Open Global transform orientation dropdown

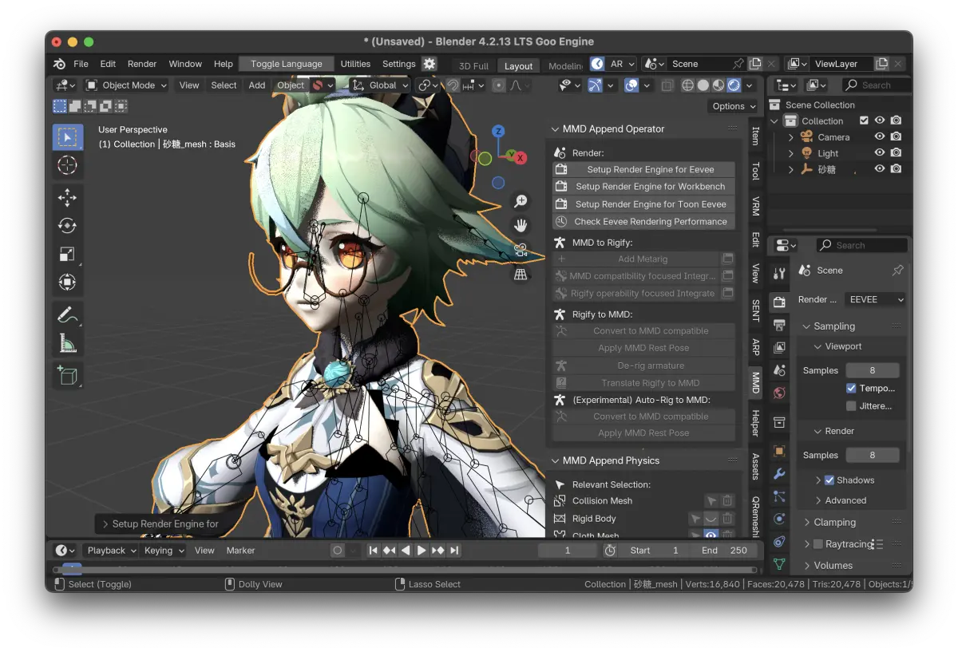pos(380,85)
